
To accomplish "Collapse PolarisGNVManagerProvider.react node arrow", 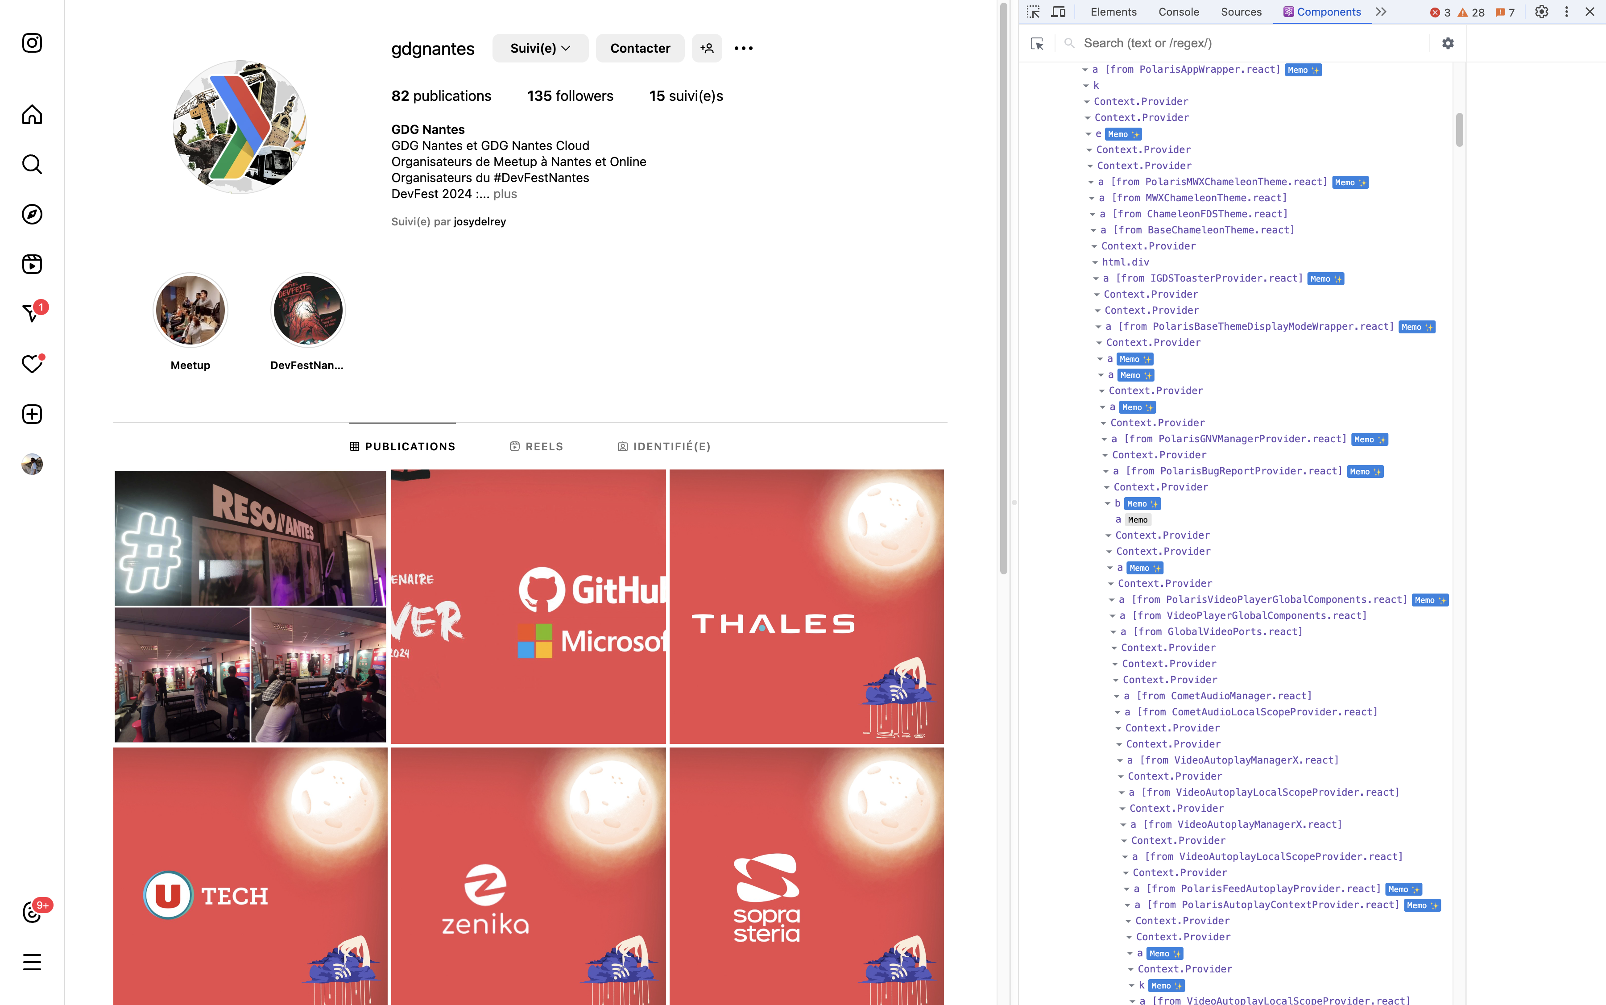I will [x=1104, y=440].
